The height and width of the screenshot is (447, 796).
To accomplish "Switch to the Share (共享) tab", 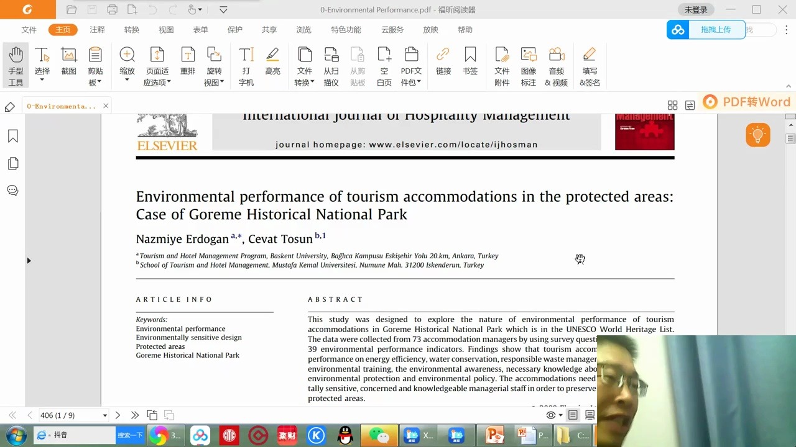I will click(x=269, y=30).
